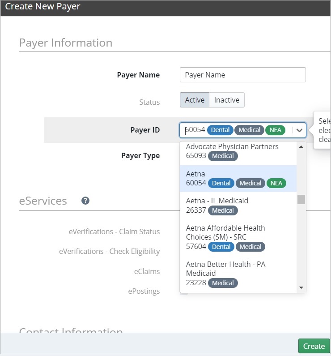Focus the Payer Name text field
The width and height of the screenshot is (331, 356).
[242, 75]
